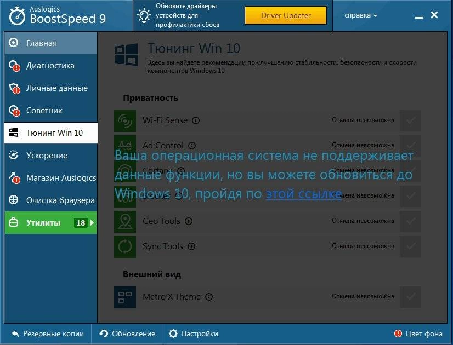Image resolution: width=453 pixels, height=345 pixels.
Task: Show info for Metro X Theme
Action: 209,297
